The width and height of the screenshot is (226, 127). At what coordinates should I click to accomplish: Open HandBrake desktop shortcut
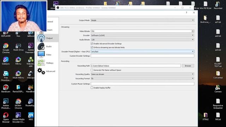[30, 89]
